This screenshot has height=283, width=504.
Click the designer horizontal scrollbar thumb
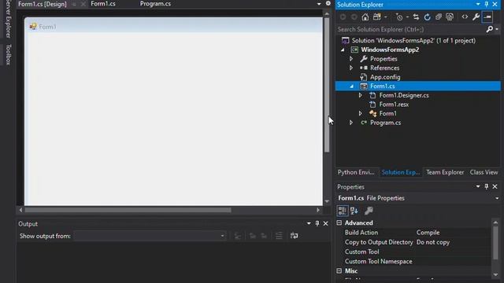(x=128, y=210)
